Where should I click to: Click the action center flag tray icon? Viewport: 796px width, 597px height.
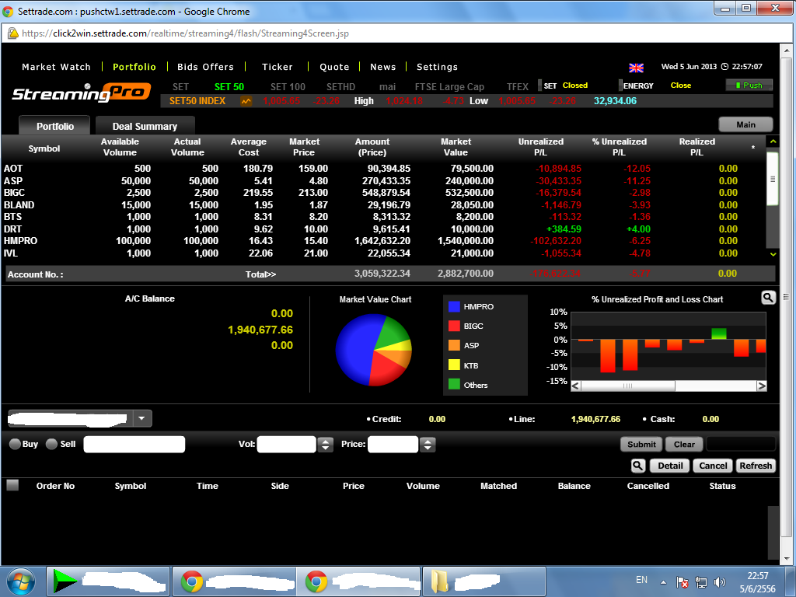[x=683, y=582]
